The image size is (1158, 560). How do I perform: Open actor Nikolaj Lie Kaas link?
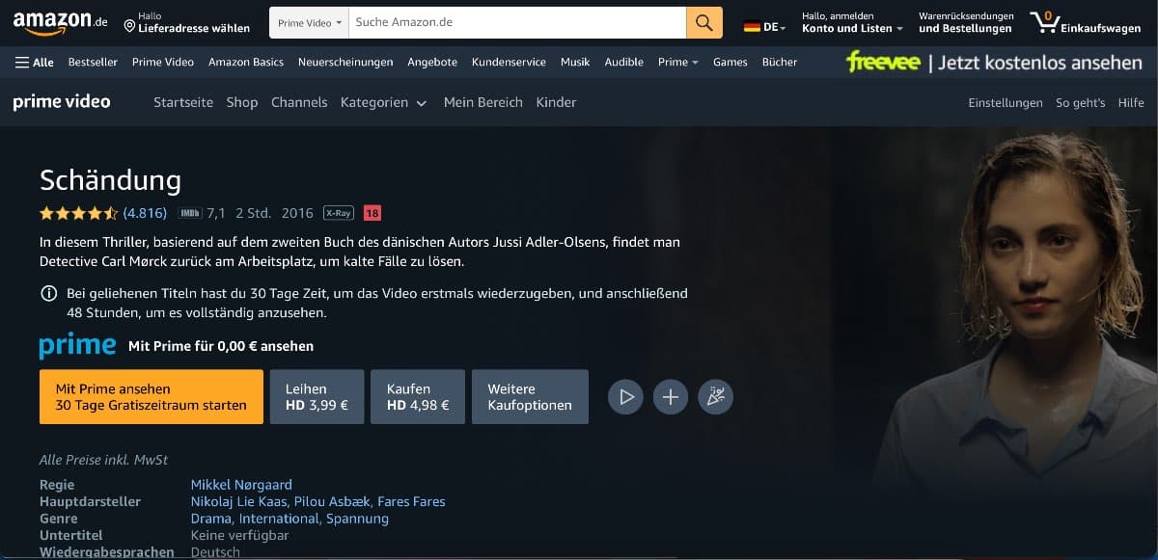pyautogui.click(x=240, y=501)
